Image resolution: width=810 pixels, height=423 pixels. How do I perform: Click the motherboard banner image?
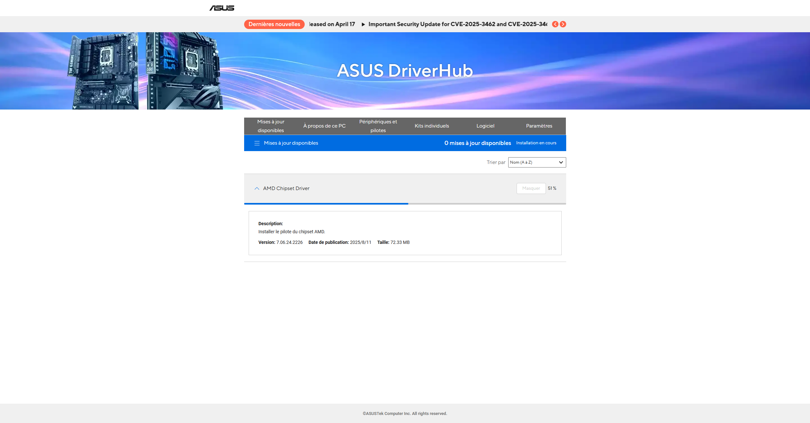pyautogui.click(x=145, y=71)
